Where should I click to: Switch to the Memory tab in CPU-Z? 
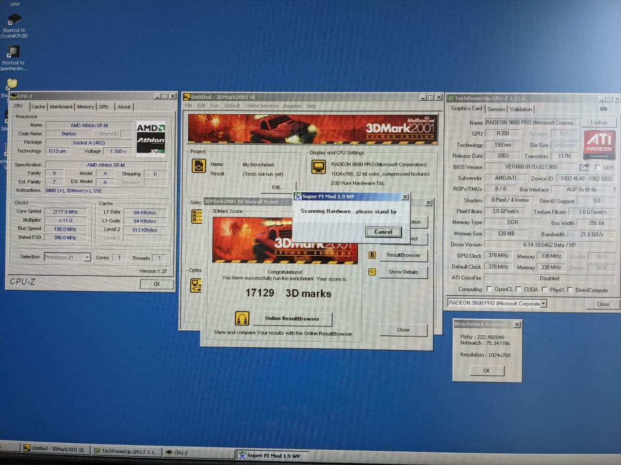click(x=85, y=107)
